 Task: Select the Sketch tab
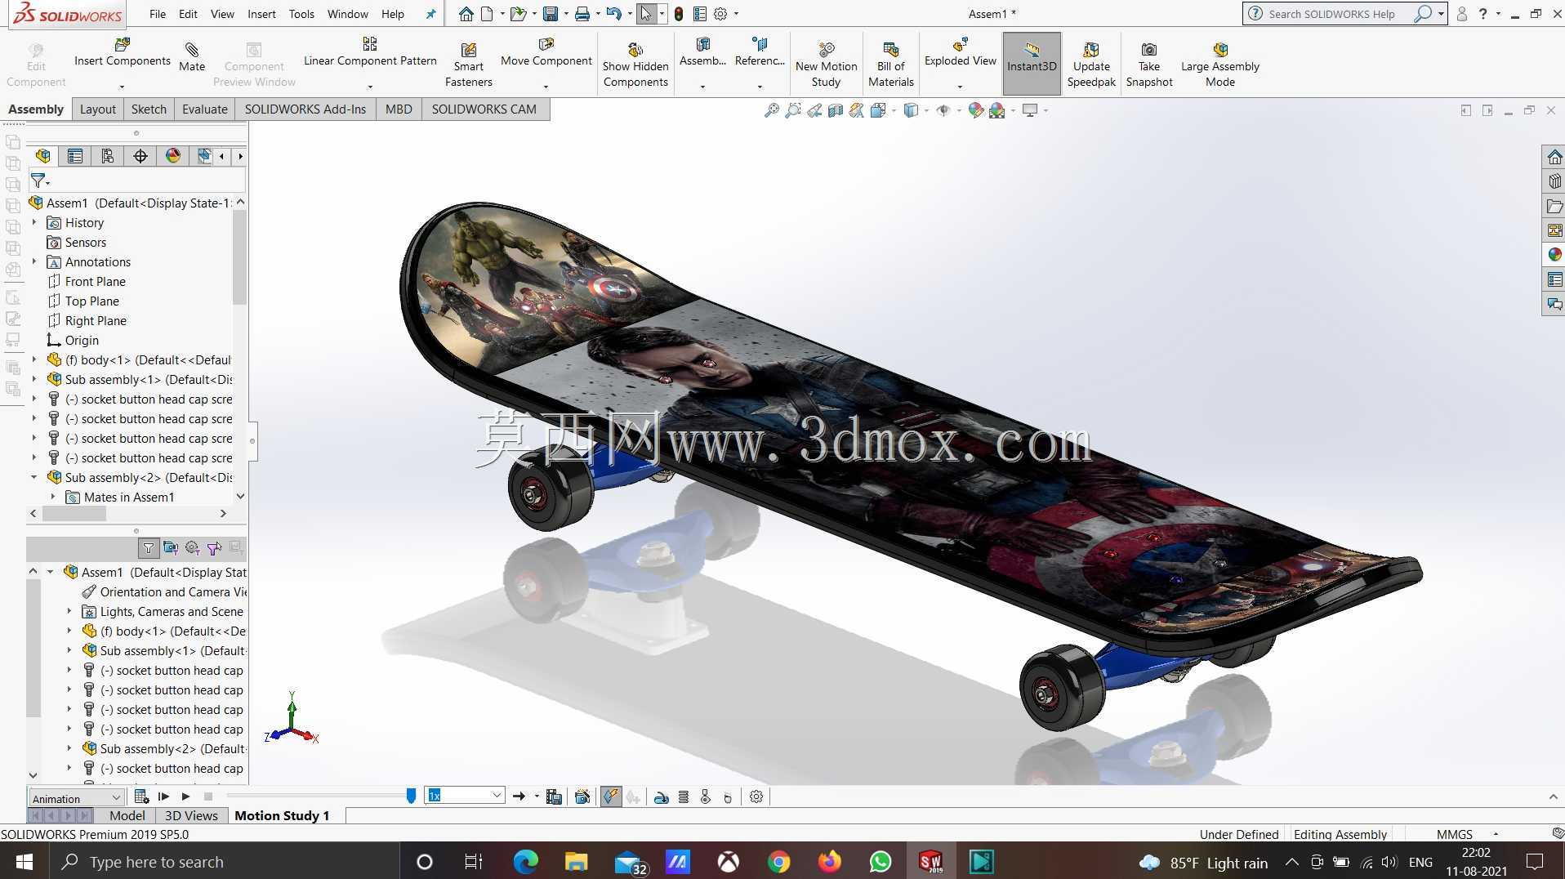(x=149, y=109)
